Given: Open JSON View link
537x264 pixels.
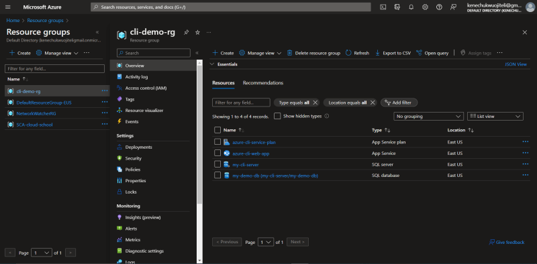Looking at the screenshot, I should pos(516,64).
